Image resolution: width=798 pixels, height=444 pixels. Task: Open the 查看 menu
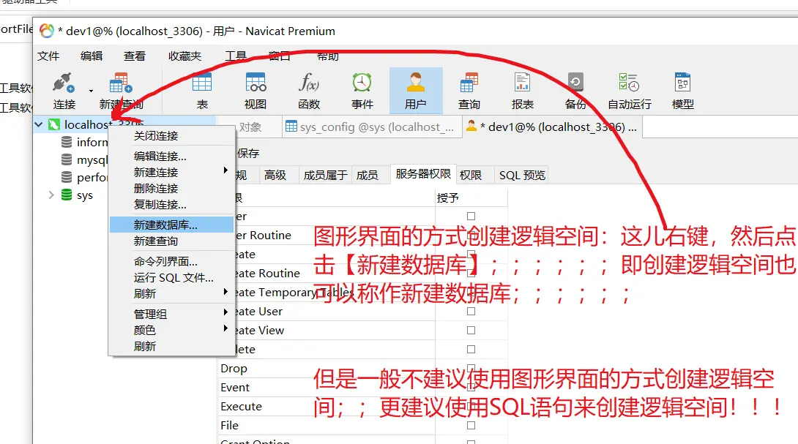[x=135, y=56]
